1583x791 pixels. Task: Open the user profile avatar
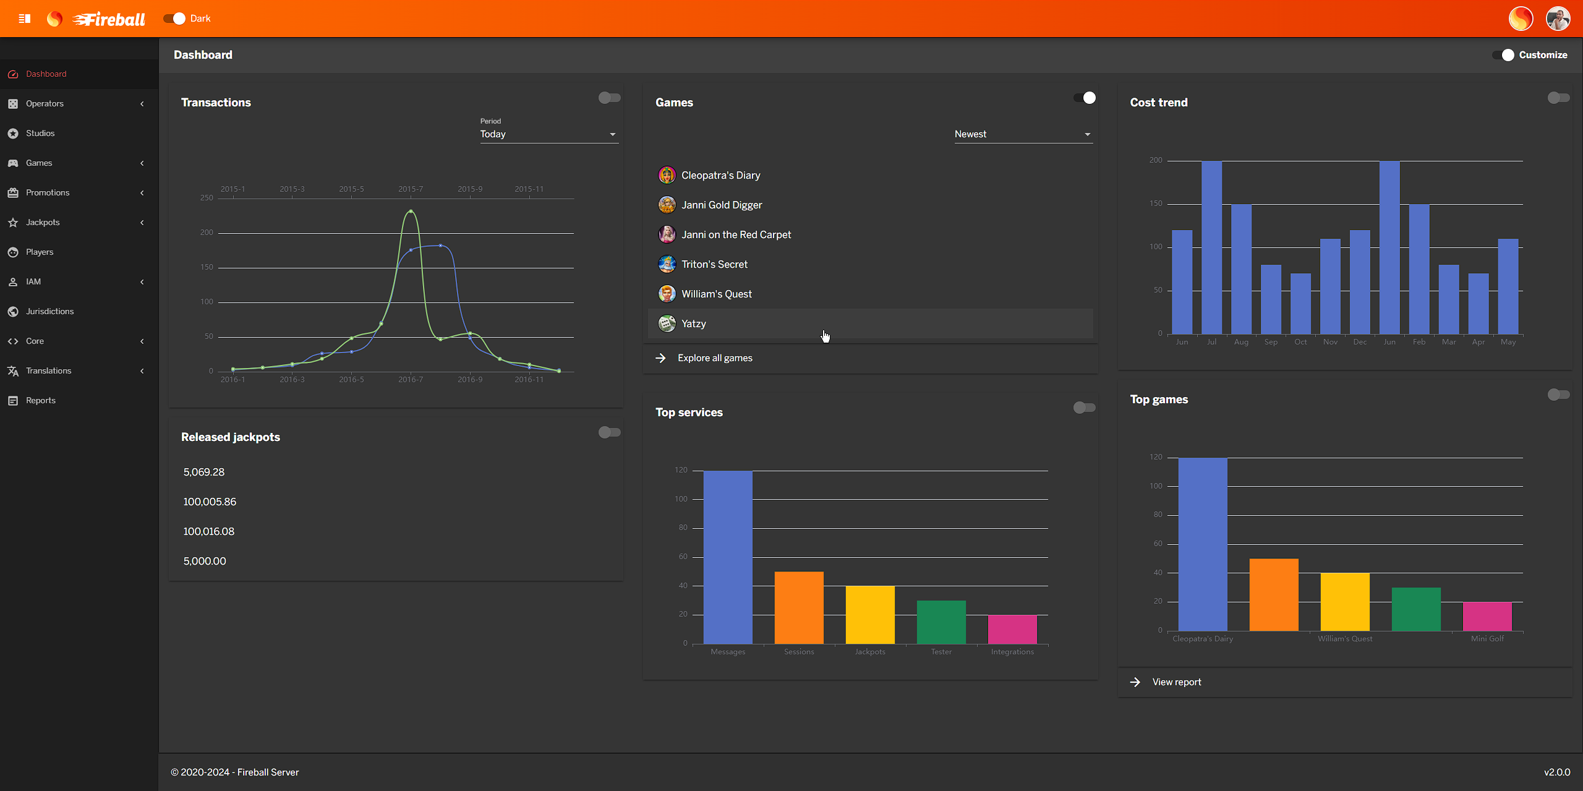pos(1558,19)
